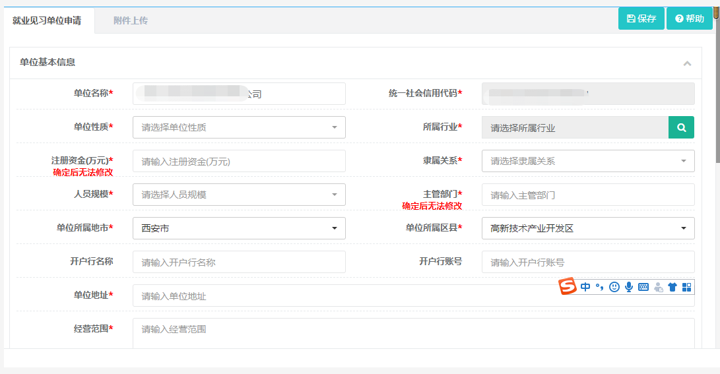Change the 单位所属地市 selection from 西安市
720x374 pixels.
pyautogui.click(x=239, y=228)
